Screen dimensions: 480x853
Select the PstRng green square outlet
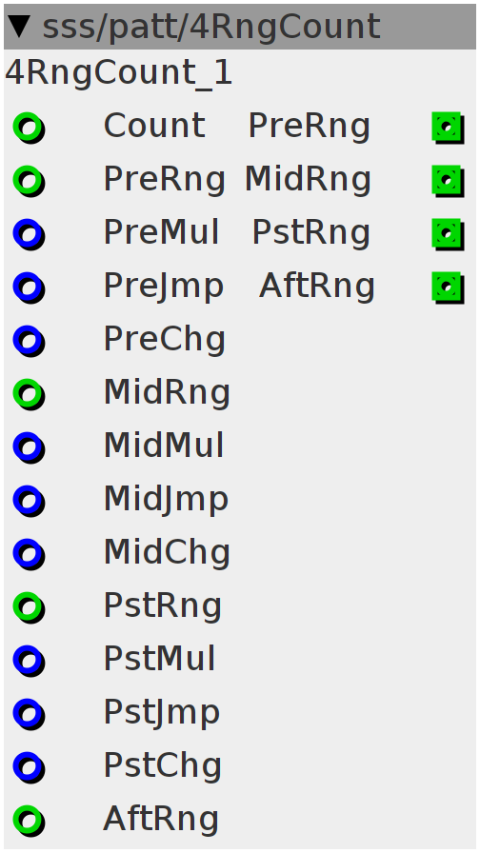448,234
